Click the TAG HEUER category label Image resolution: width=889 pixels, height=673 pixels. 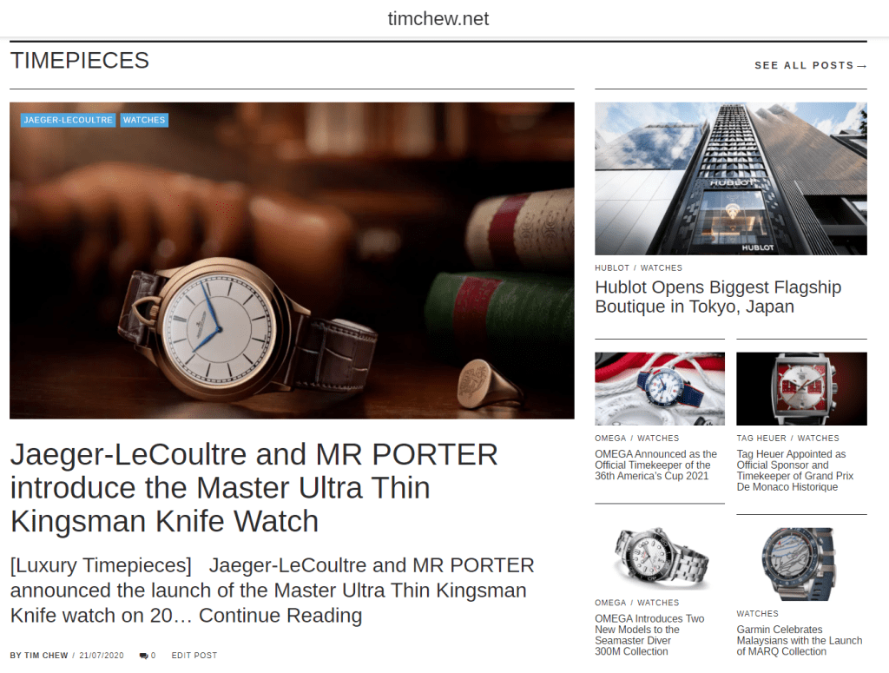click(x=761, y=439)
